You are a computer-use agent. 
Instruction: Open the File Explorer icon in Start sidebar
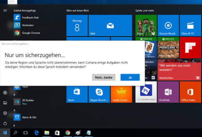[x=5, y=103]
